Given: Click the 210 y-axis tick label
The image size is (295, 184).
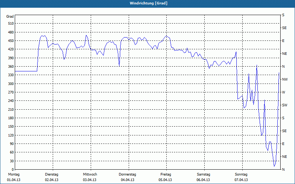Looking at the screenshot, I should [11, 109].
